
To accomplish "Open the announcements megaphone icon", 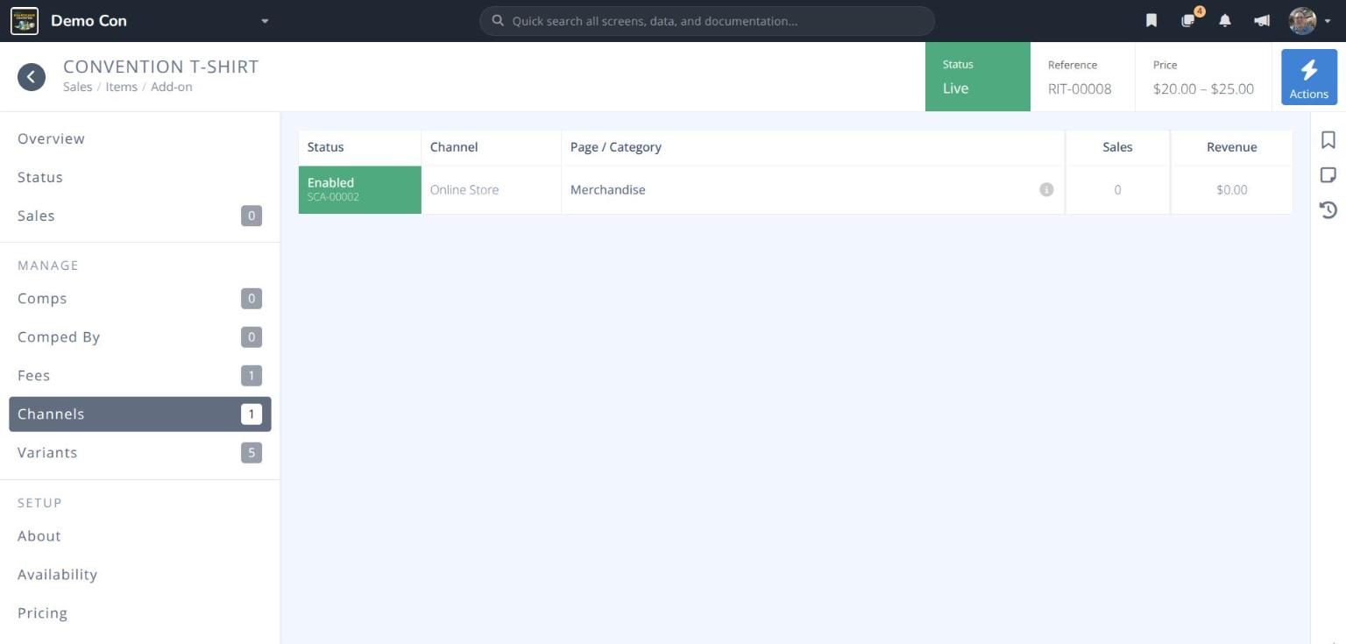I will [1262, 21].
